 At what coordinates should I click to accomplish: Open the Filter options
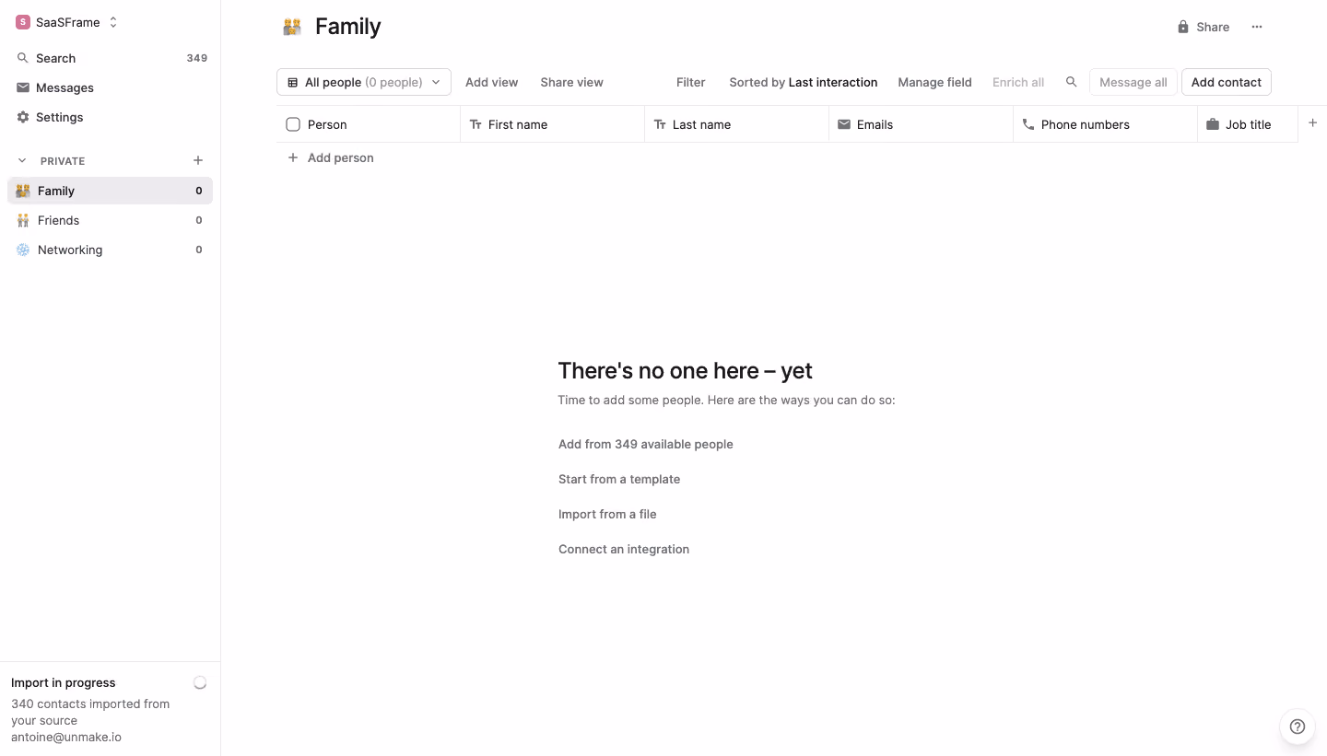click(x=690, y=82)
